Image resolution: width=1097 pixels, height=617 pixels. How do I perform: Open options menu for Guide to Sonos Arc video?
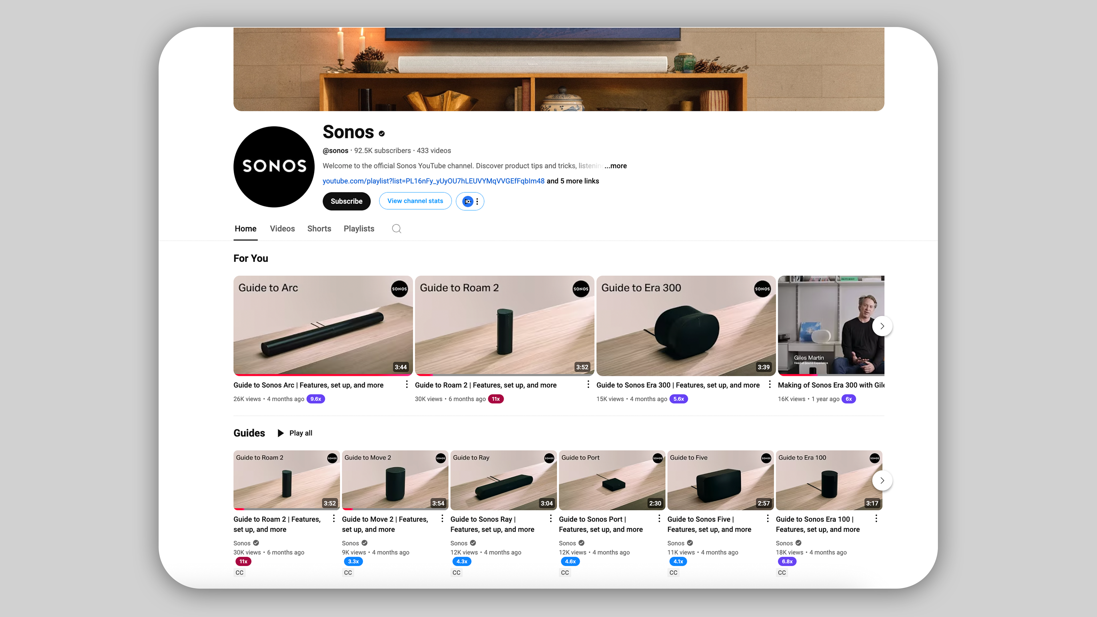click(x=407, y=384)
